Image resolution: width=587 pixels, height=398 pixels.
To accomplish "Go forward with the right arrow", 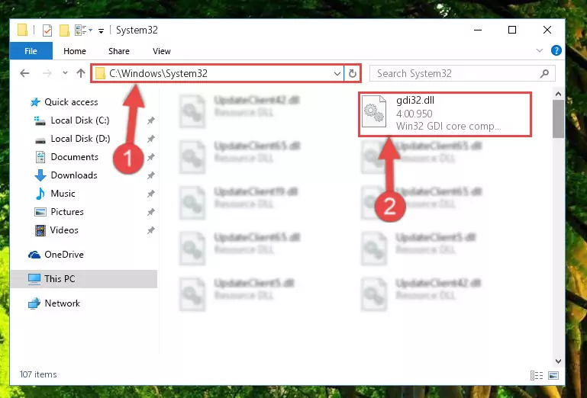I will pos(47,73).
